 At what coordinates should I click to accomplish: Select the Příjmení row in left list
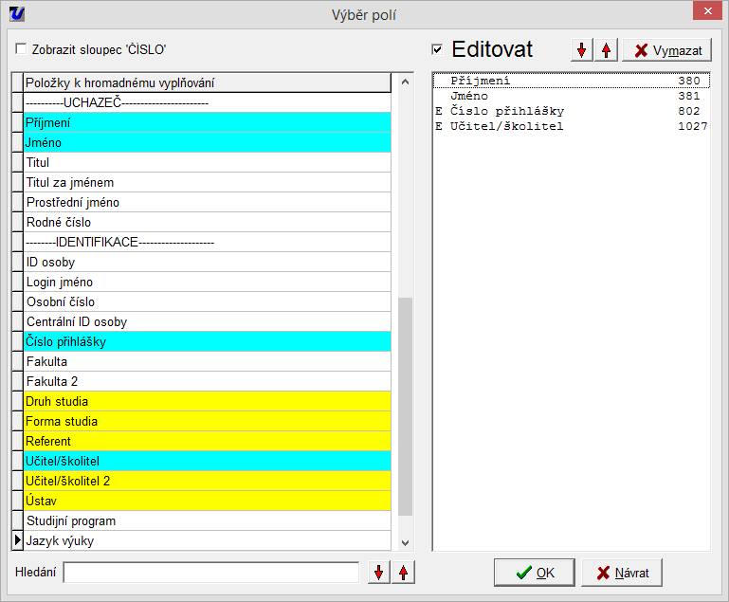click(x=207, y=122)
